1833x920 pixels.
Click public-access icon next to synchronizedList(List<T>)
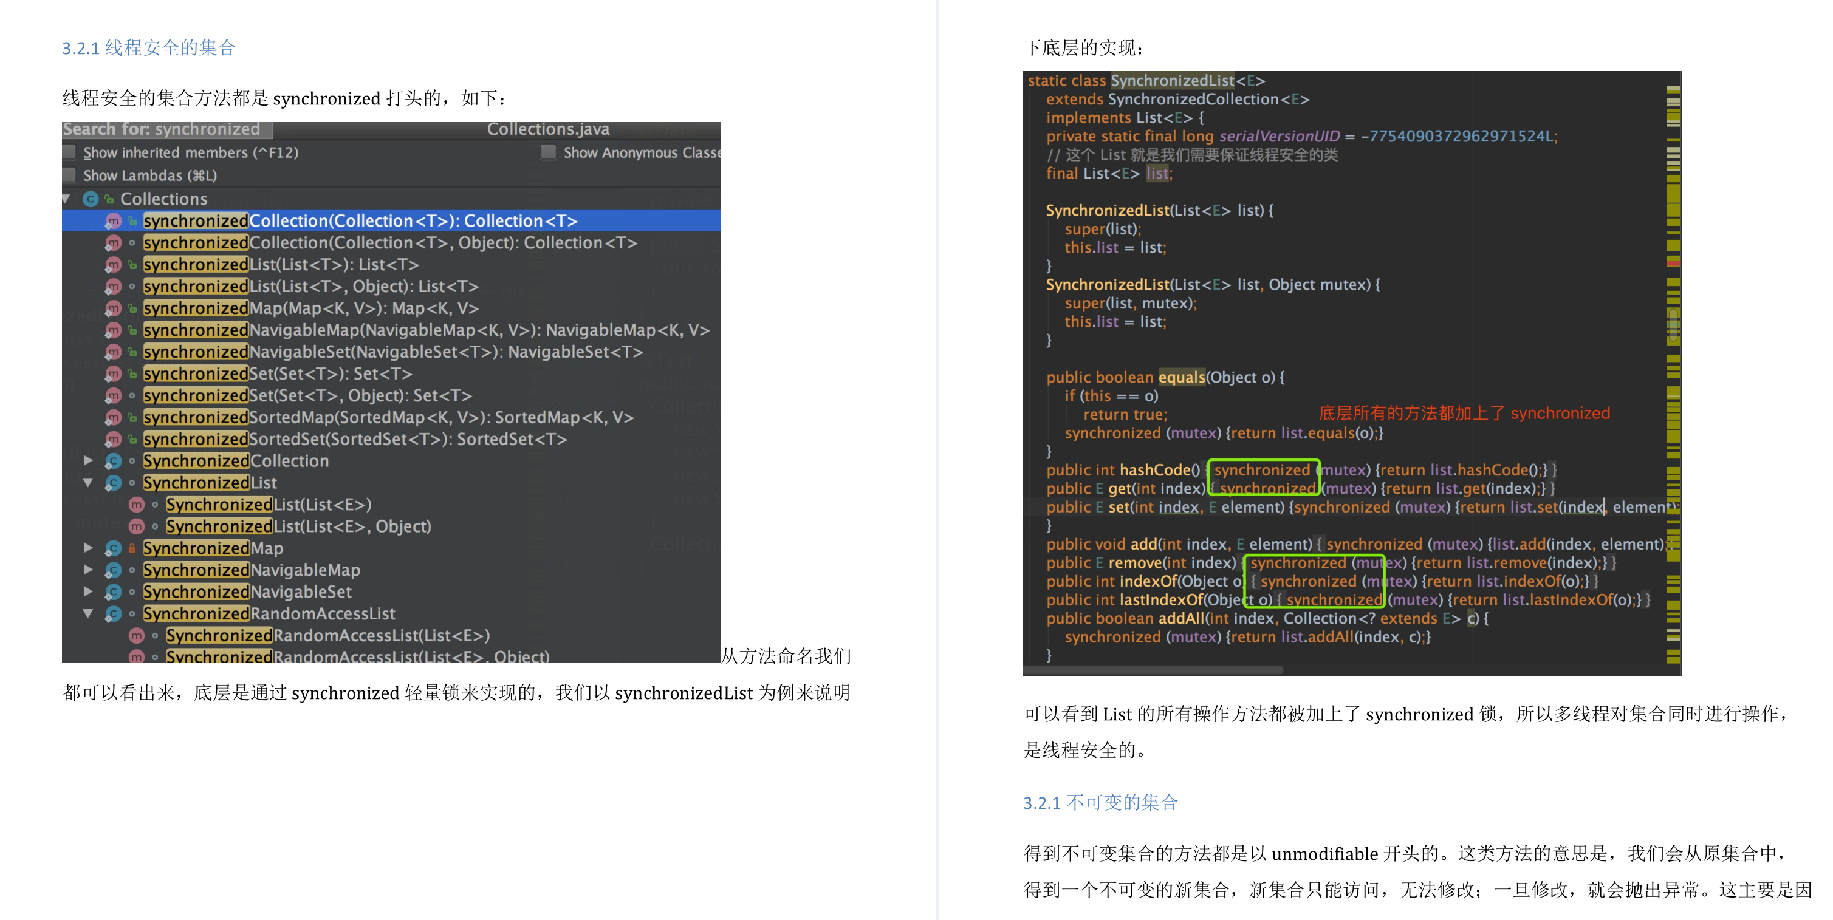(x=132, y=265)
